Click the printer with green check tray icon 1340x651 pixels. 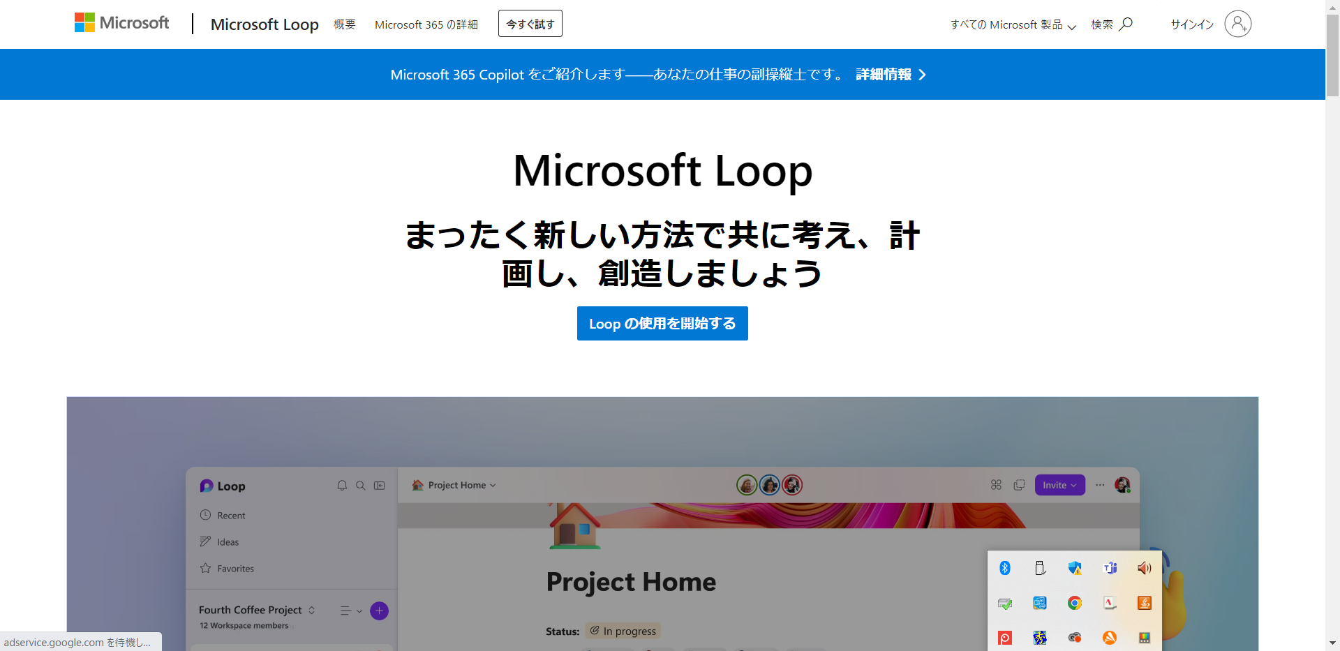(x=1005, y=603)
